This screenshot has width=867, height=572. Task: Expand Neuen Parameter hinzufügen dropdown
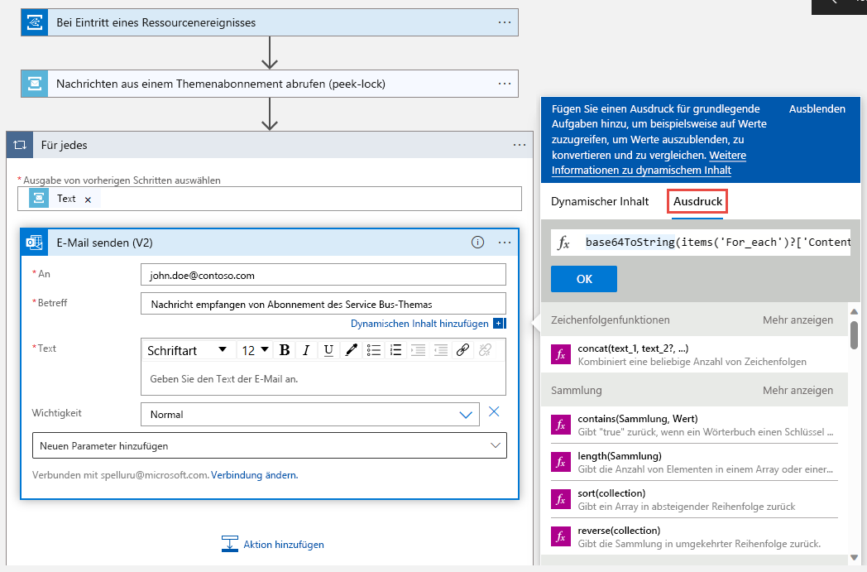[269, 446]
